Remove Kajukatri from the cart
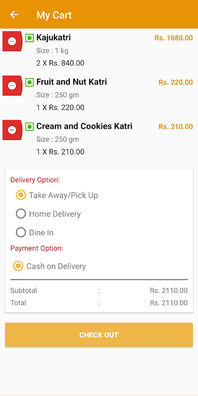Image resolution: width=198 pixels, height=396 pixels. 12,41
